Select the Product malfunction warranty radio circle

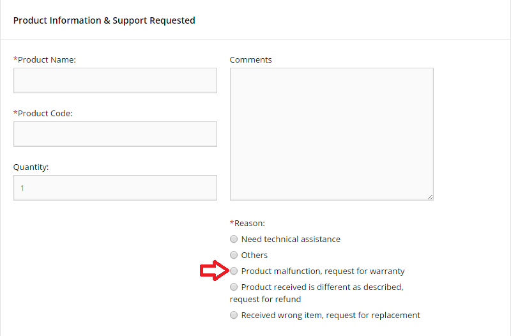click(x=234, y=271)
